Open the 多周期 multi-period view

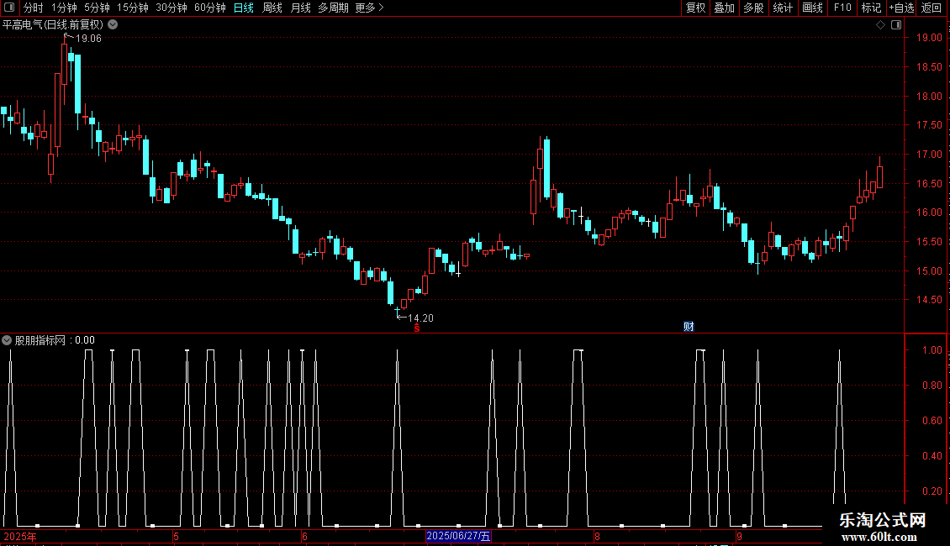click(333, 8)
